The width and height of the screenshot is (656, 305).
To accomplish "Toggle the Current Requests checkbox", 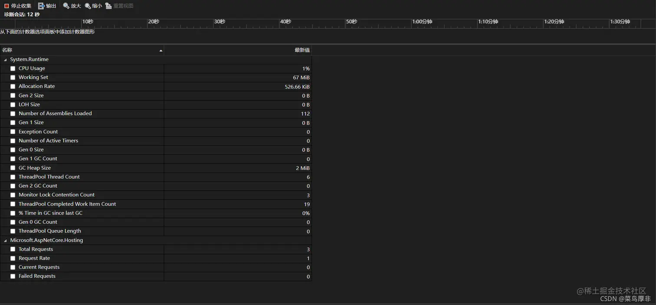I will pyautogui.click(x=13, y=267).
